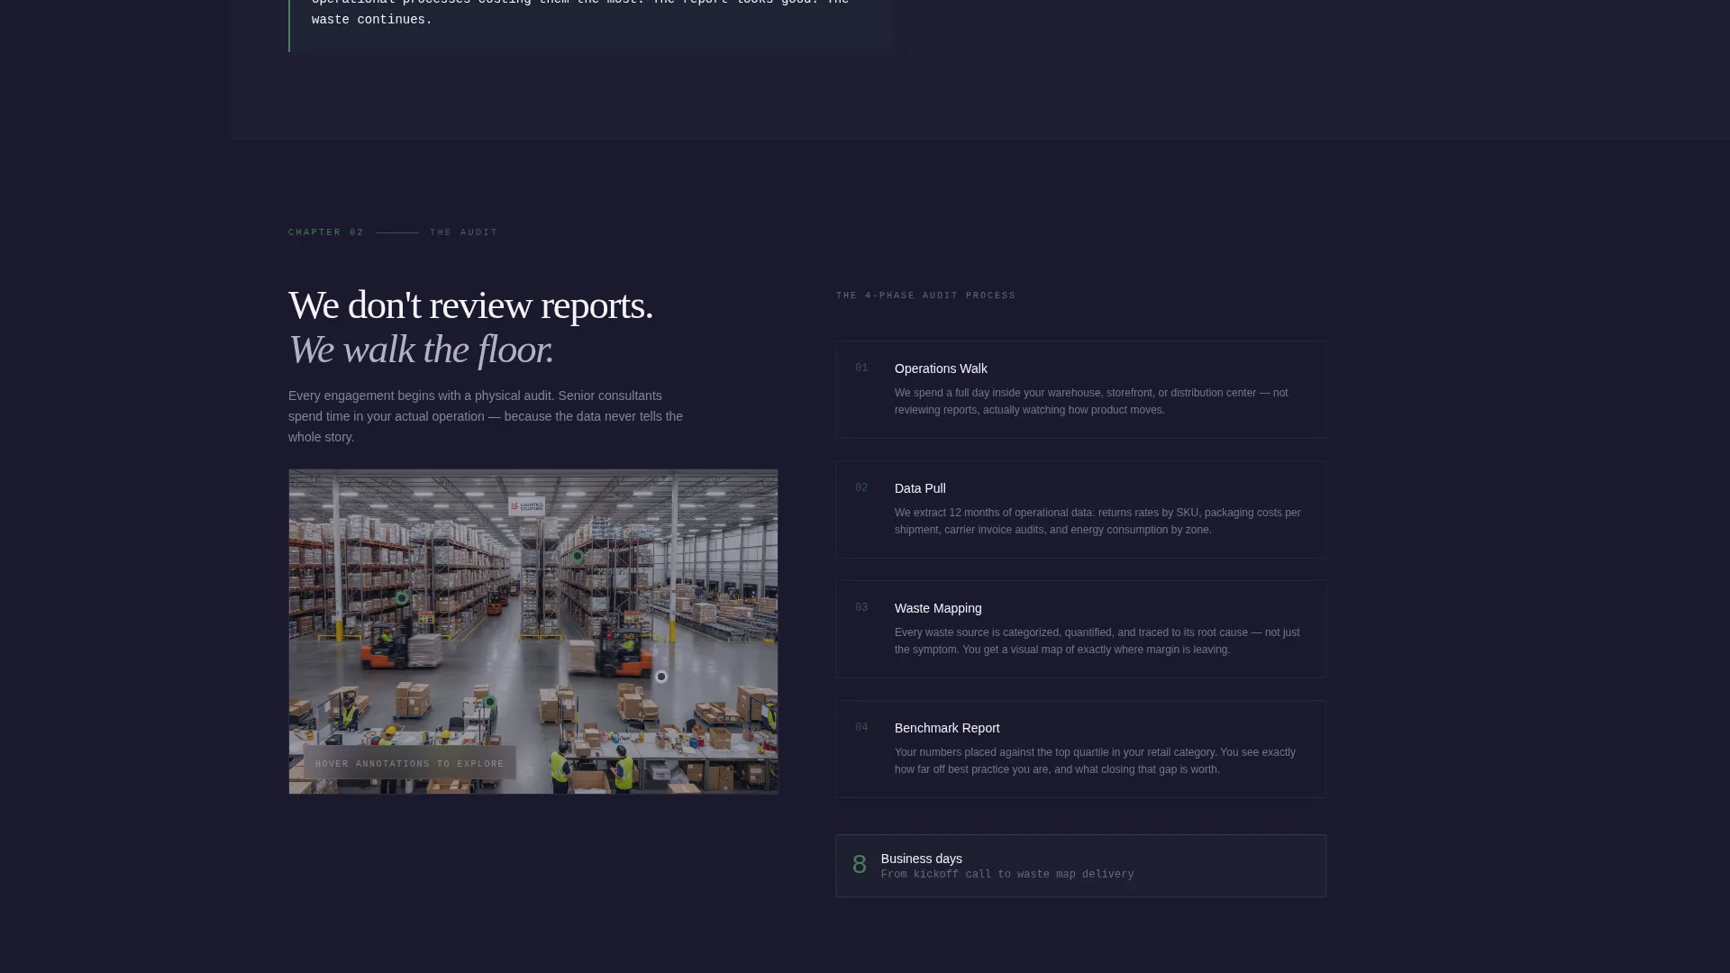Click the large green number '8'

click(x=860, y=865)
